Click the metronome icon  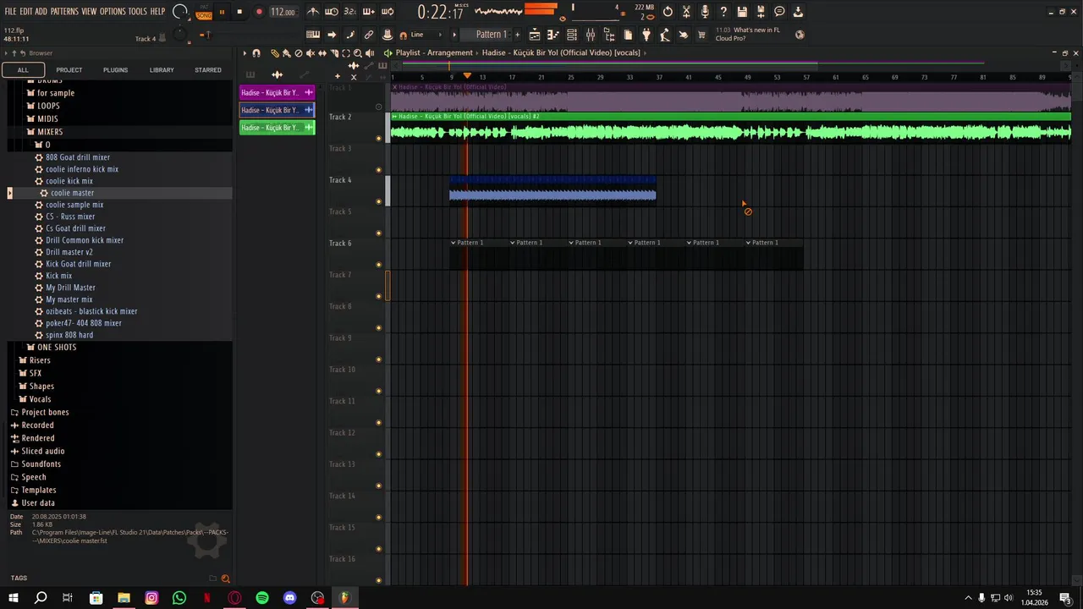(x=313, y=12)
